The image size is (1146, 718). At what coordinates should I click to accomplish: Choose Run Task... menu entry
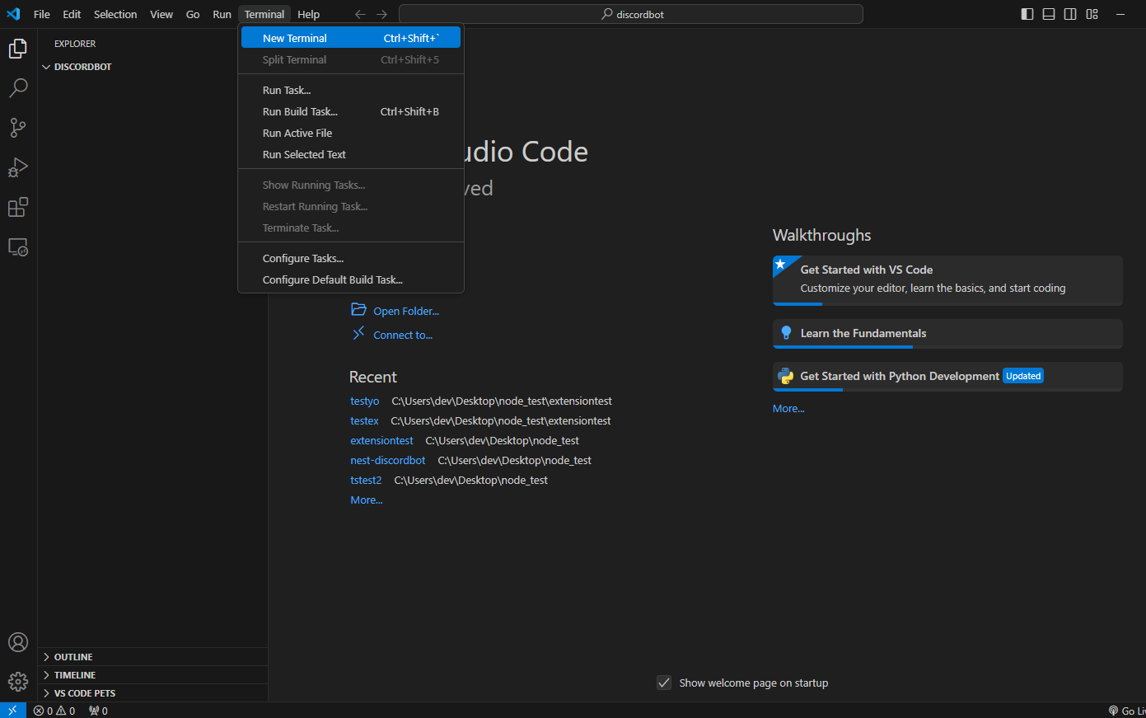tap(351, 90)
